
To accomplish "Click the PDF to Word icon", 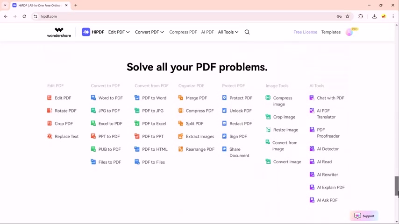I will click(137, 98).
